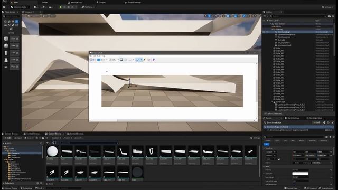Image resolution: width=338 pixels, height=190 pixels.
Task: Switch to the Project Settings tab
Action: (133, 2)
